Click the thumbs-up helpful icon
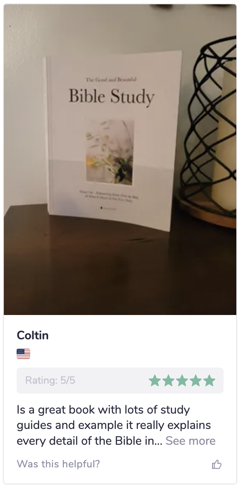 (x=217, y=464)
